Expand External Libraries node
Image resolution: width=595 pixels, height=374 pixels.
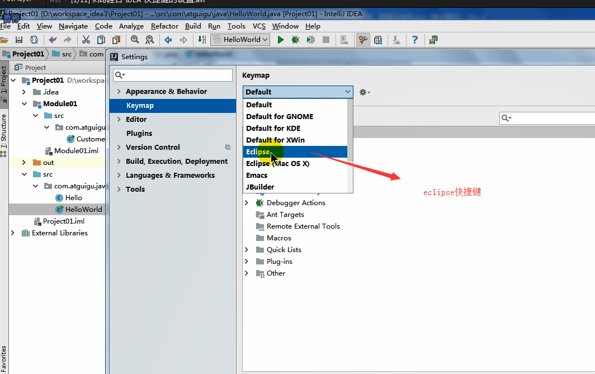(x=13, y=233)
